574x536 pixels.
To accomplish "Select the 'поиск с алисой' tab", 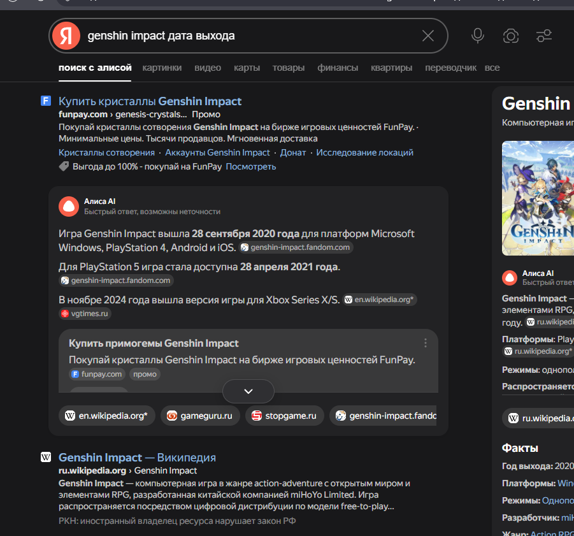I will (x=95, y=68).
